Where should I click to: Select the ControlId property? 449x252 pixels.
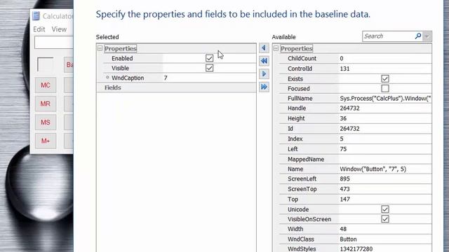pos(300,69)
